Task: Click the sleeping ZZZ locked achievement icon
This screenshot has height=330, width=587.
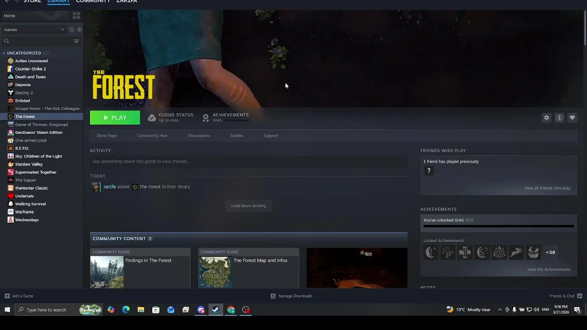Action: tap(448, 252)
